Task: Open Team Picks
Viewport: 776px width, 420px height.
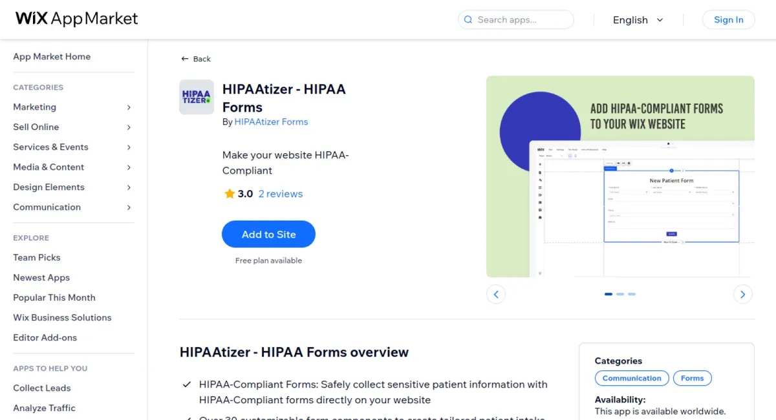Action: pos(36,258)
